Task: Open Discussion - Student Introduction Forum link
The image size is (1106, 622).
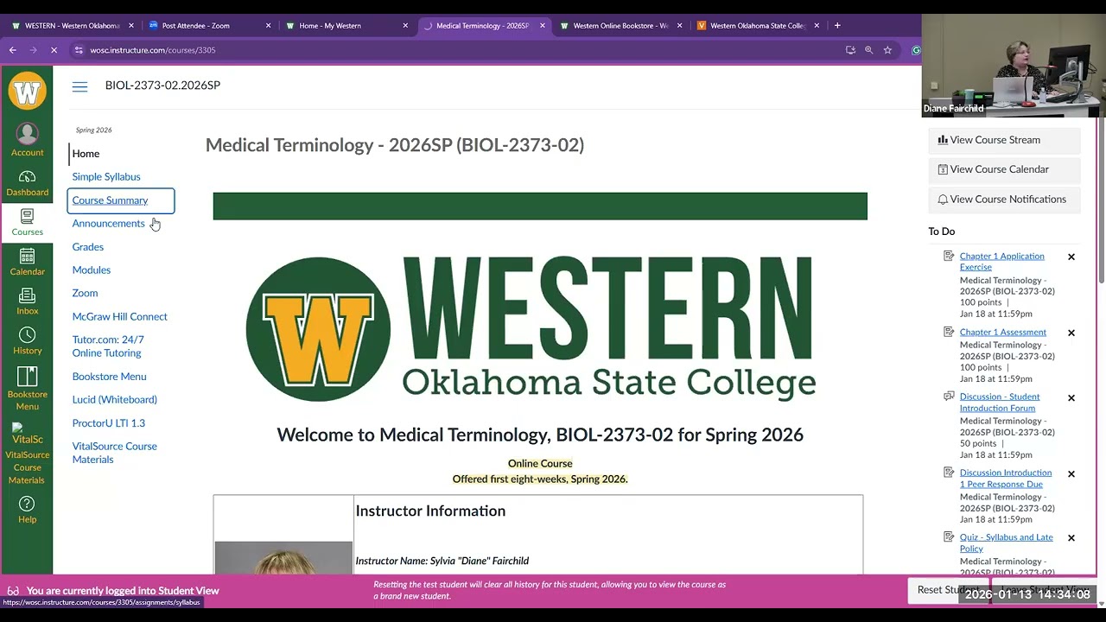Action: [x=1000, y=403]
